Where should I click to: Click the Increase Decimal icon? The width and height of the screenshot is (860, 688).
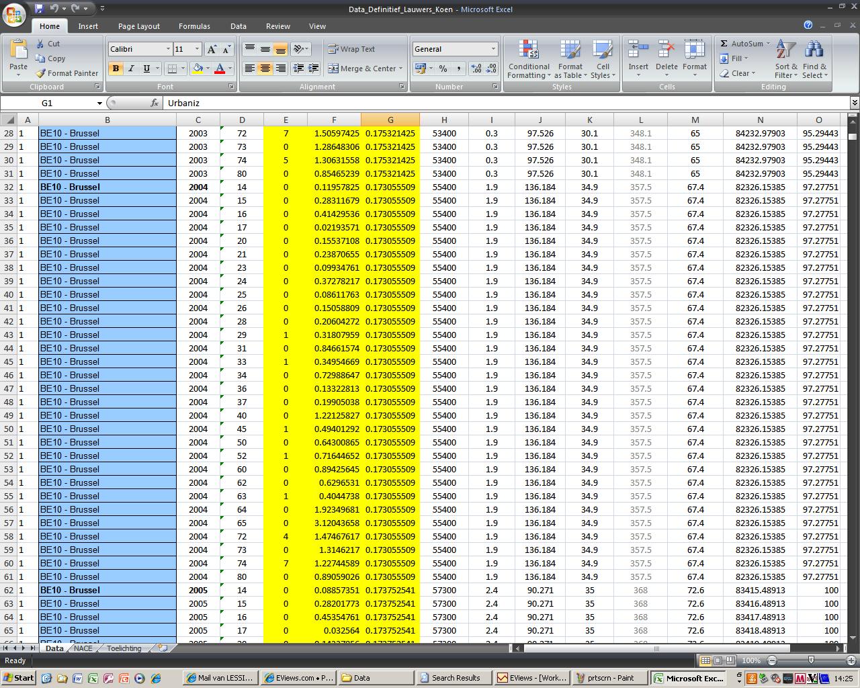click(x=476, y=69)
